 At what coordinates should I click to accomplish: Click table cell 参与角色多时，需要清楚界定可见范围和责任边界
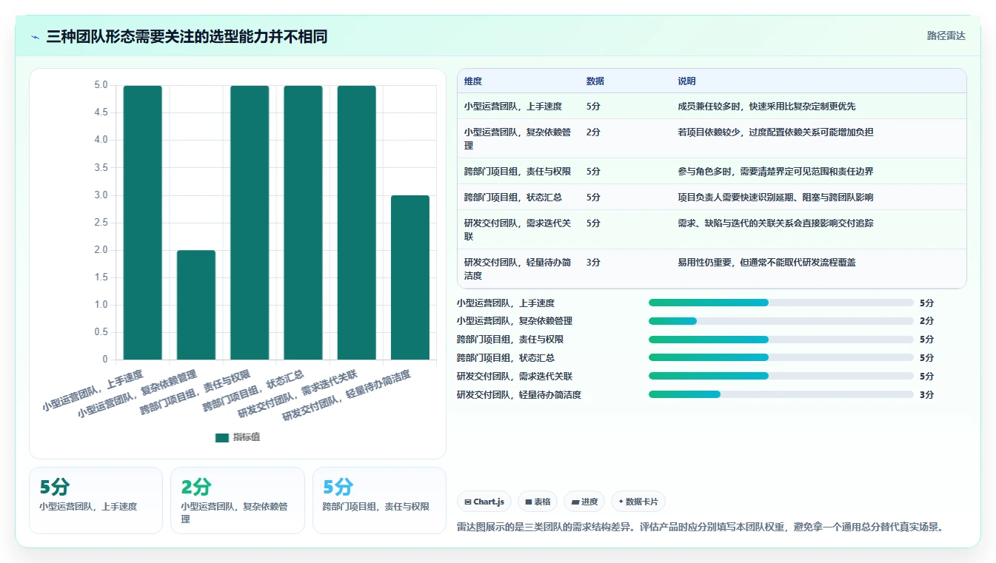pos(775,172)
